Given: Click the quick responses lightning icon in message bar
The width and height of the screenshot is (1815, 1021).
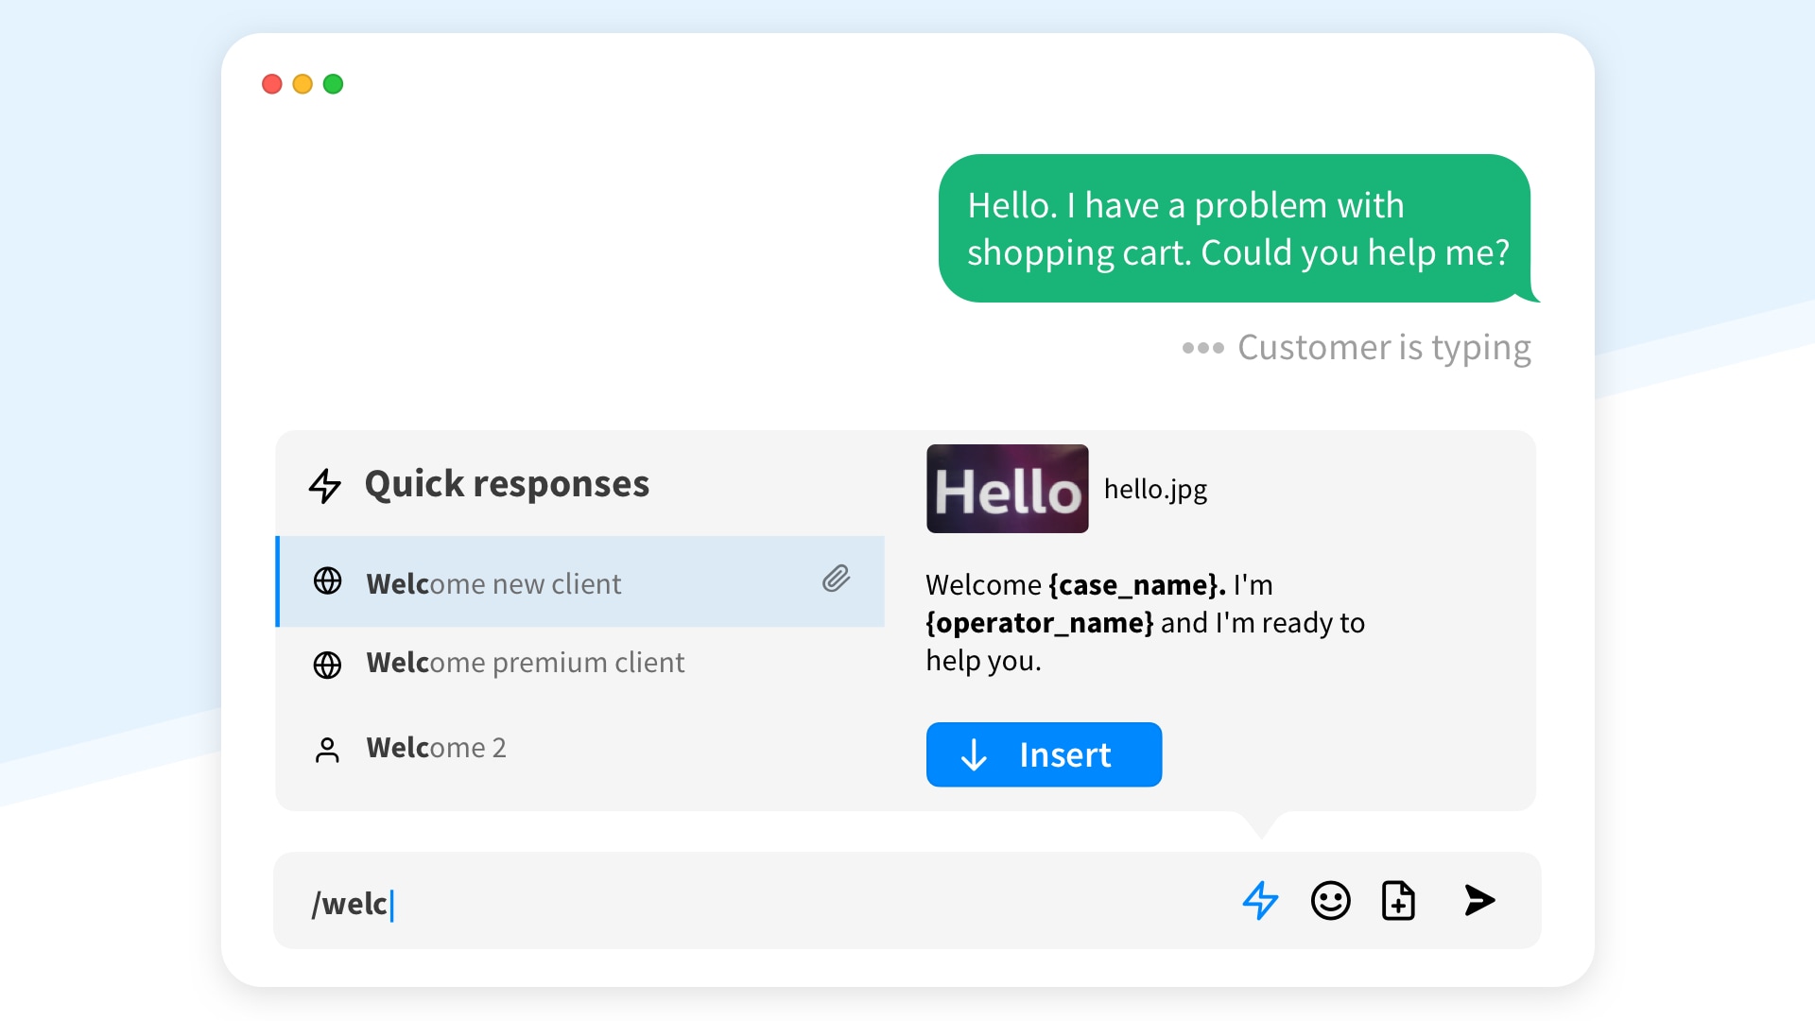Looking at the screenshot, I should click(1260, 900).
